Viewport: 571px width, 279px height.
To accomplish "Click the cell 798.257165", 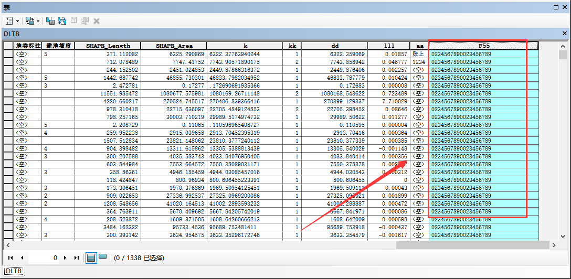I will (x=108, y=117).
